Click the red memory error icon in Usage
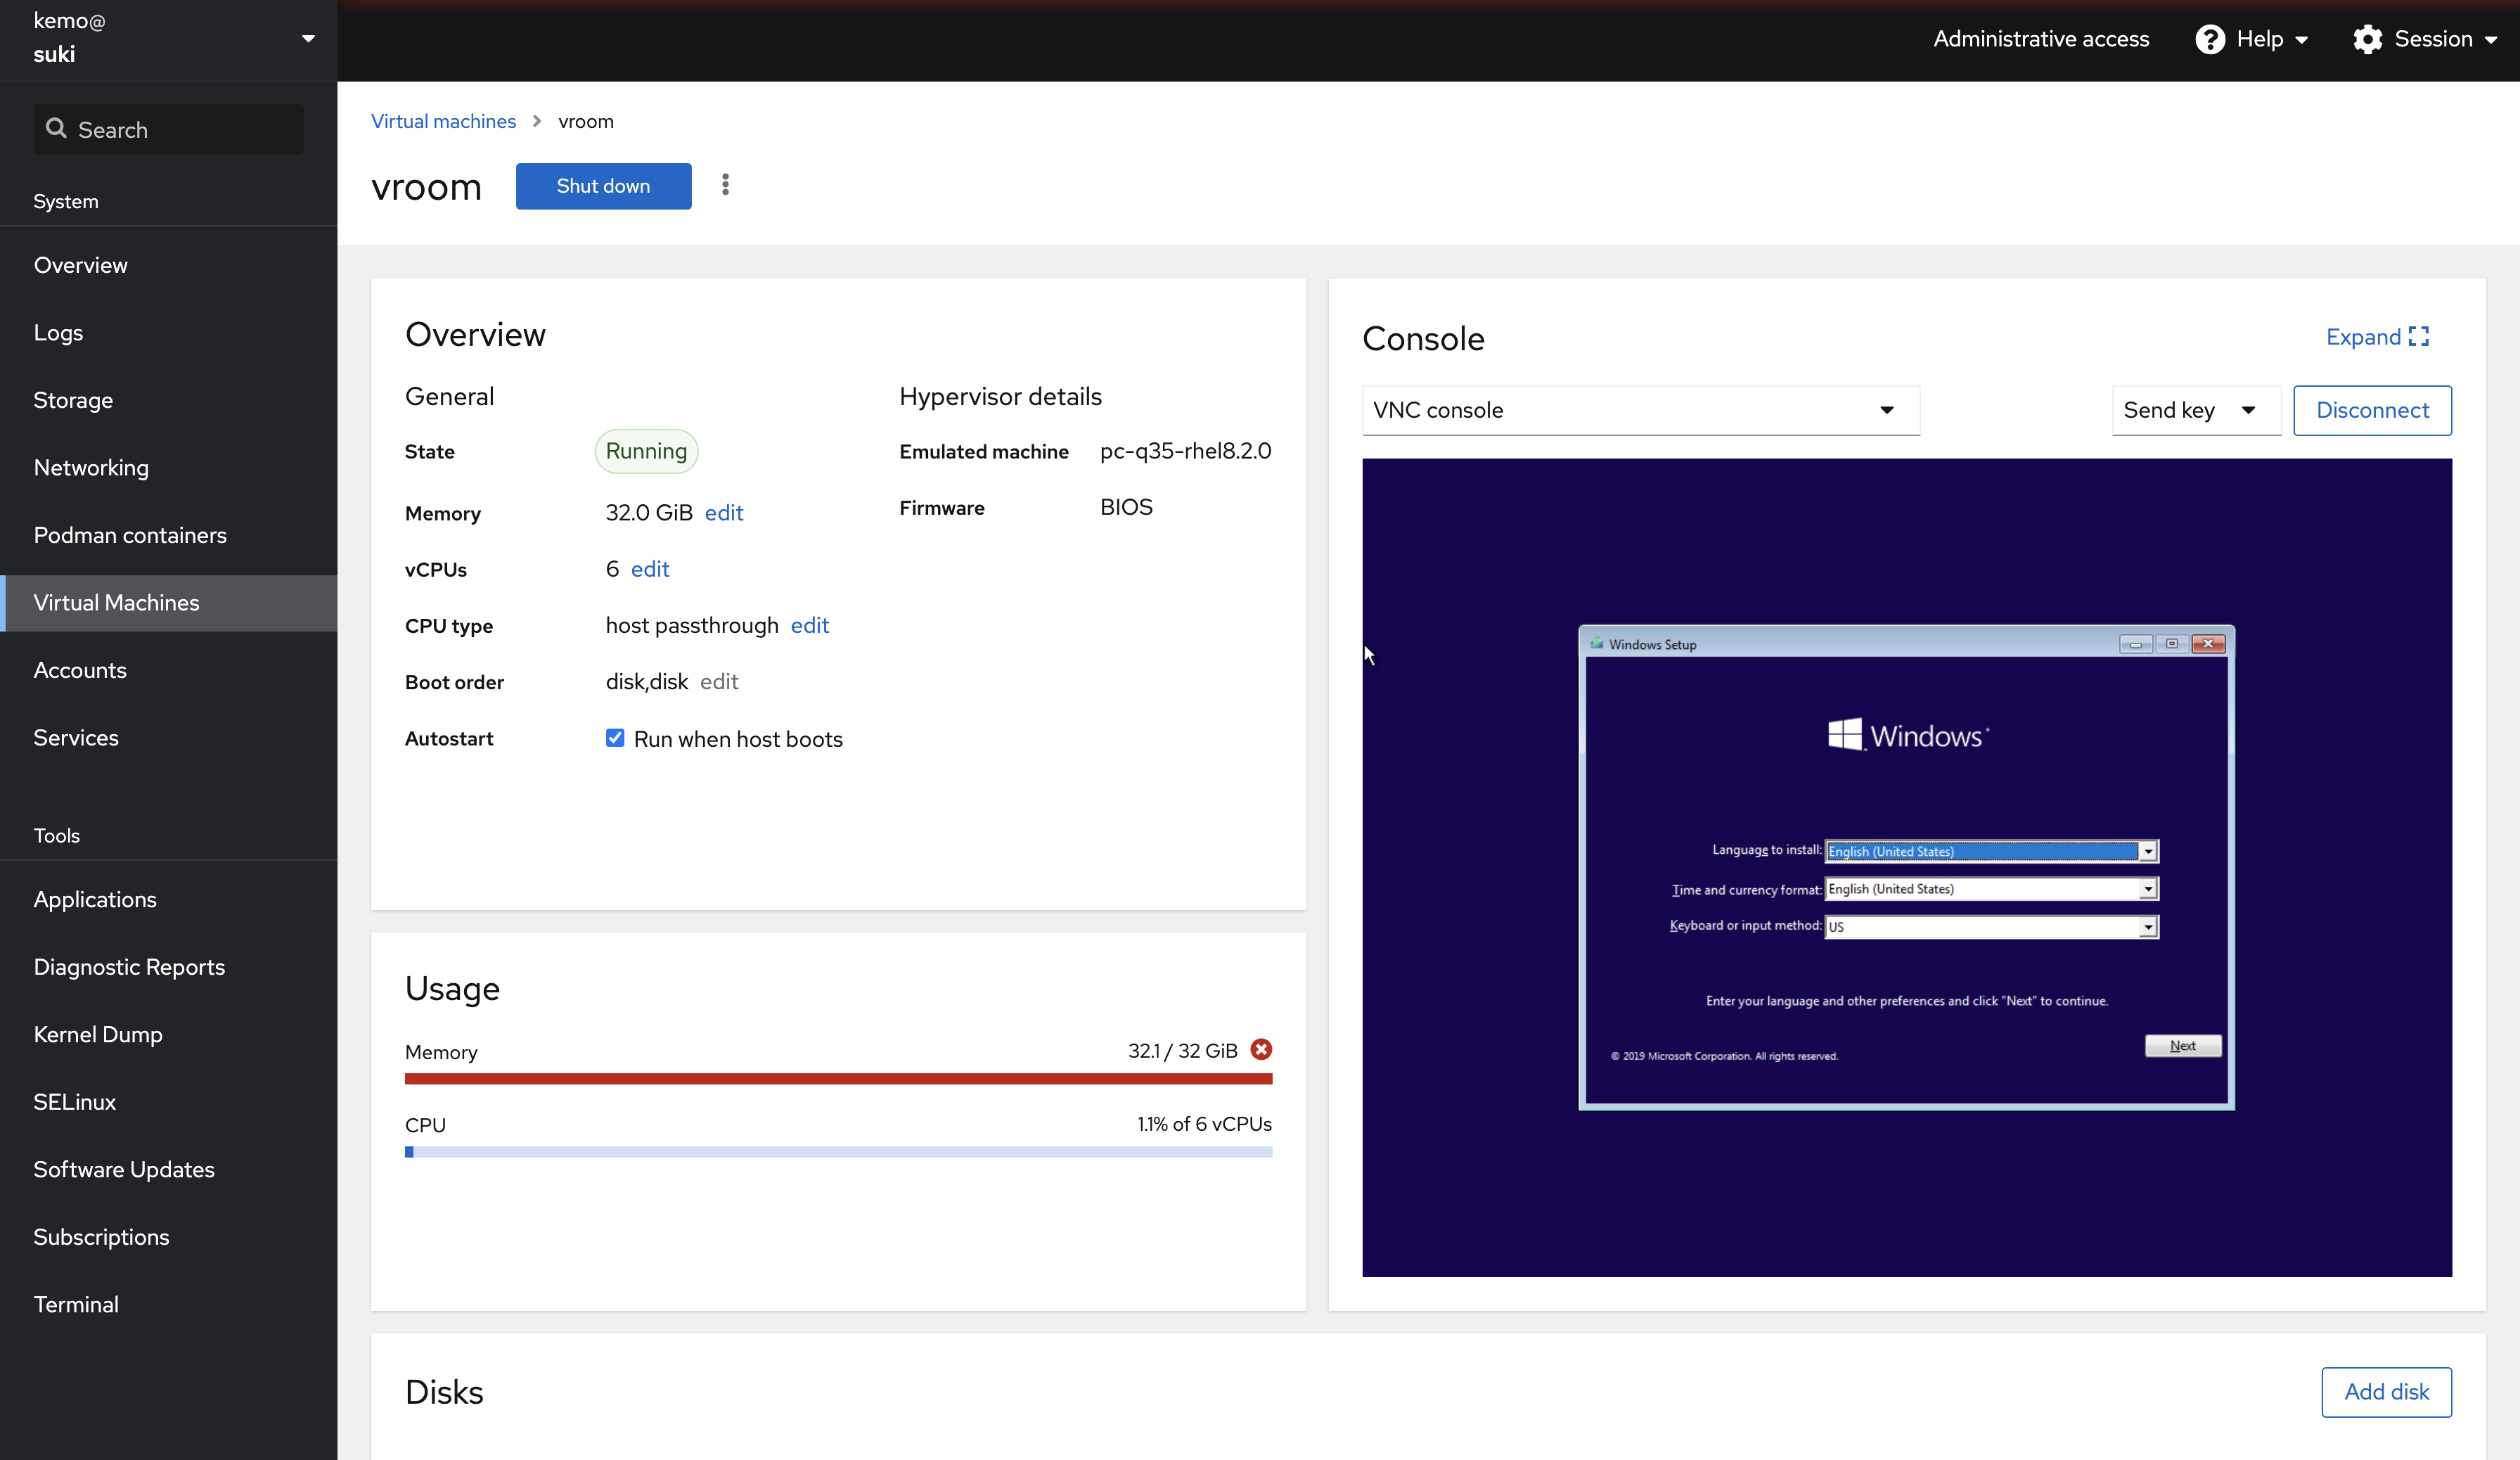This screenshot has width=2520, height=1460. pyautogui.click(x=1261, y=1049)
